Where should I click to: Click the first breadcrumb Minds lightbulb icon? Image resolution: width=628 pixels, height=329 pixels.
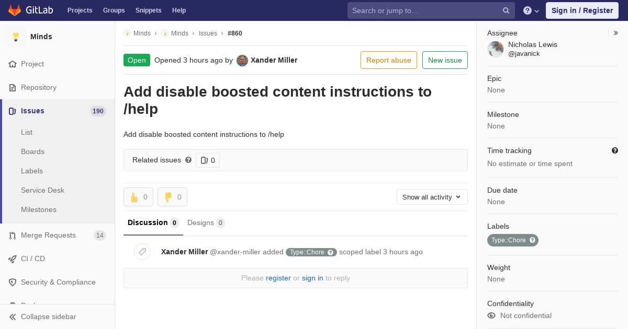tap(127, 33)
